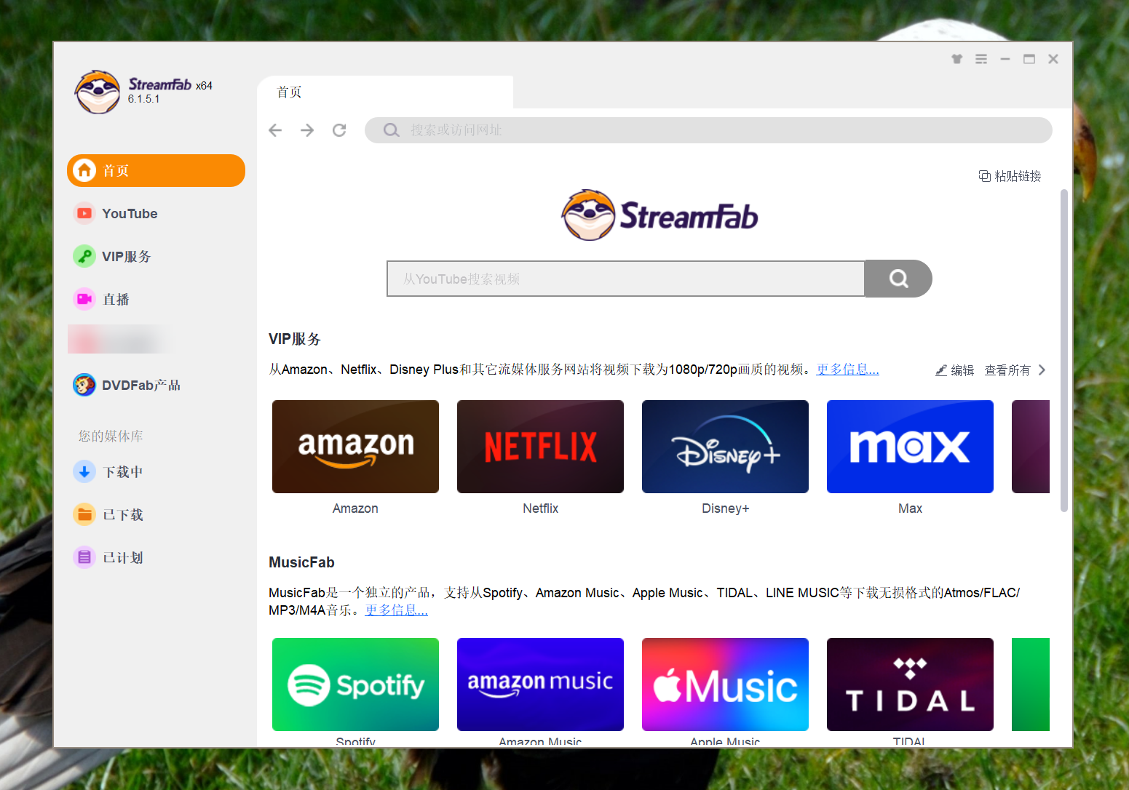The width and height of the screenshot is (1129, 790).
Task: Click the 搜索或访问网址 address bar
Action: click(708, 130)
